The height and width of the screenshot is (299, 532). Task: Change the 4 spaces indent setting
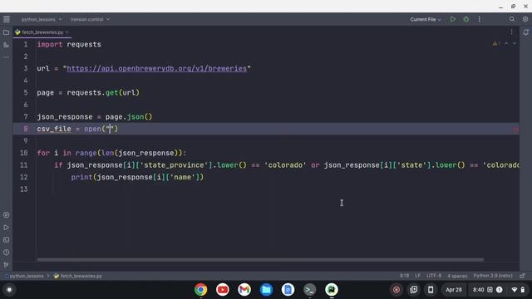pyautogui.click(x=457, y=276)
